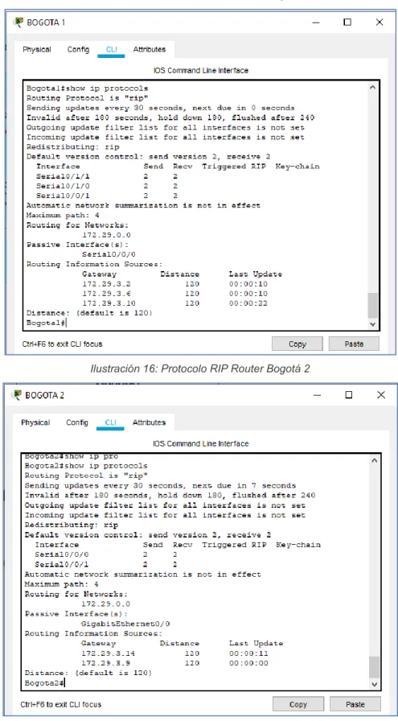Minimize the BOGOTA 1 window
The image size is (398, 721).
[316, 22]
